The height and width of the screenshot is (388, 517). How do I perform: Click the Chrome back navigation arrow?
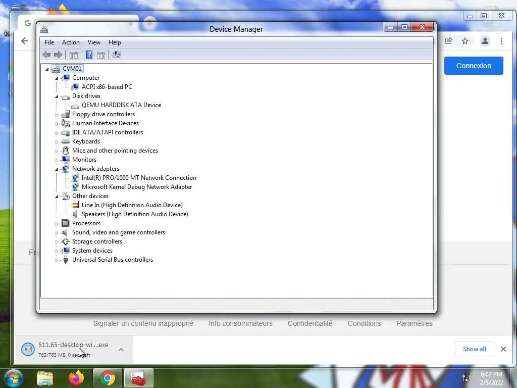(x=25, y=41)
